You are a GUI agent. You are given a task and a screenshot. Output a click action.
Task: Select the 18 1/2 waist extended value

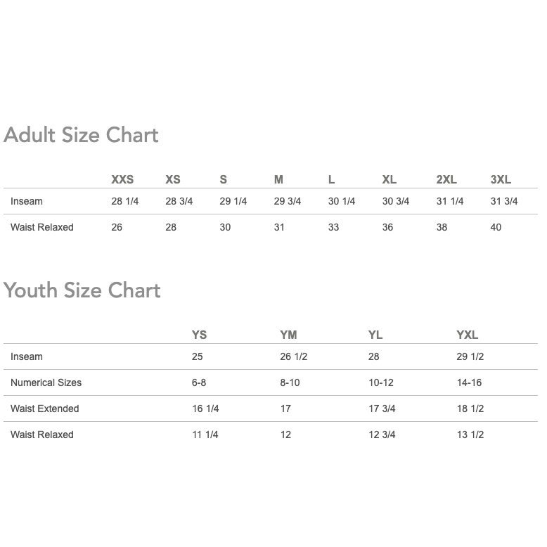point(470,409)
